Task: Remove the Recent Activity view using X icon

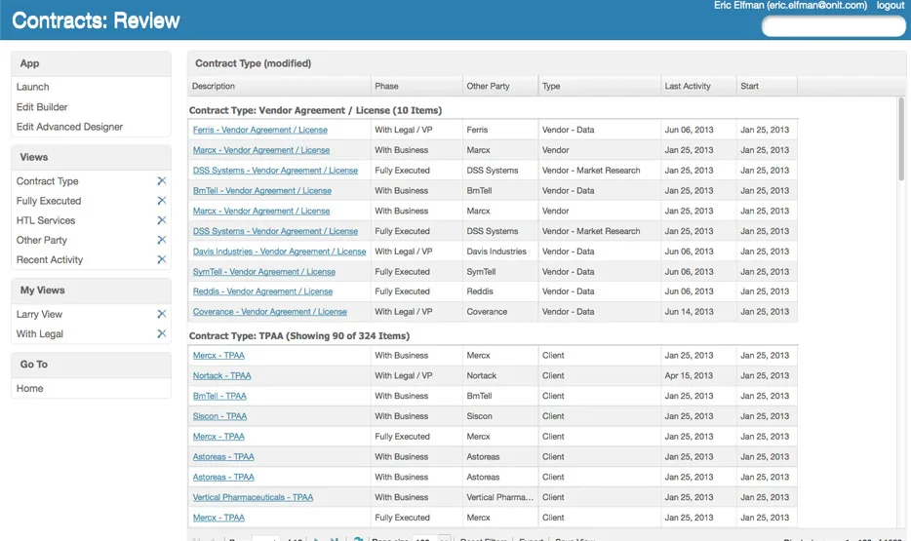Action: click(x=162, y=260)
